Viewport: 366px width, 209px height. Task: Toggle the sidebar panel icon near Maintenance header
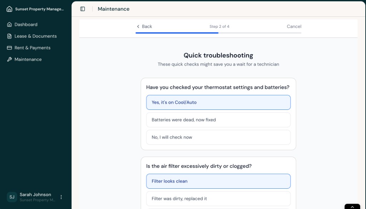tap(83, 9)
